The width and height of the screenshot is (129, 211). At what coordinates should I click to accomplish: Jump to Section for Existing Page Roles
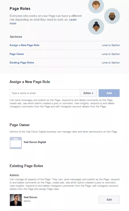111,63
